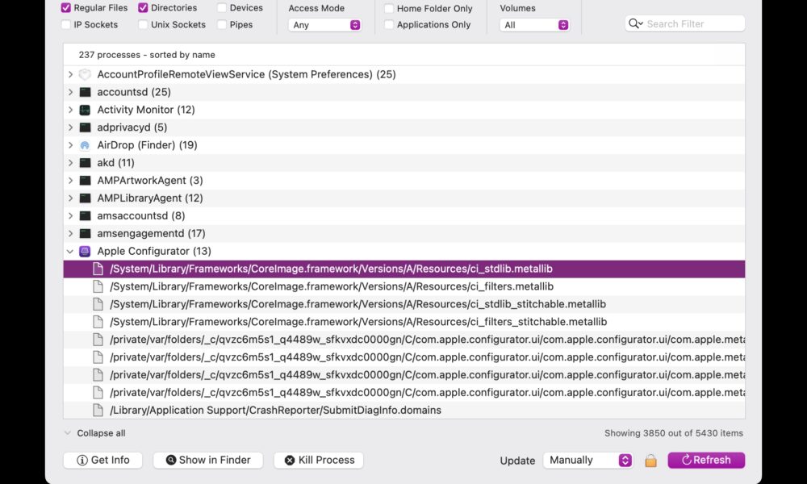Expand the akd (11) process
Viewport: 807px width, 484px height.
pos(70,163)
